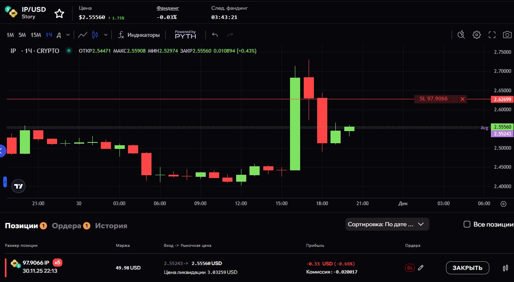This screenshot has width=514, height=282.
Task: Open the Индикаторы indicators menu
Action: tap(139, 35)
